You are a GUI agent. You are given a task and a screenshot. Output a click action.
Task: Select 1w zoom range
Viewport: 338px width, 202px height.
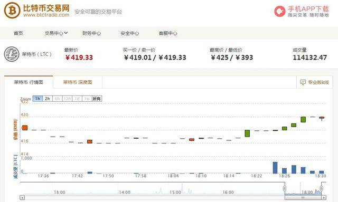point(87,99)
